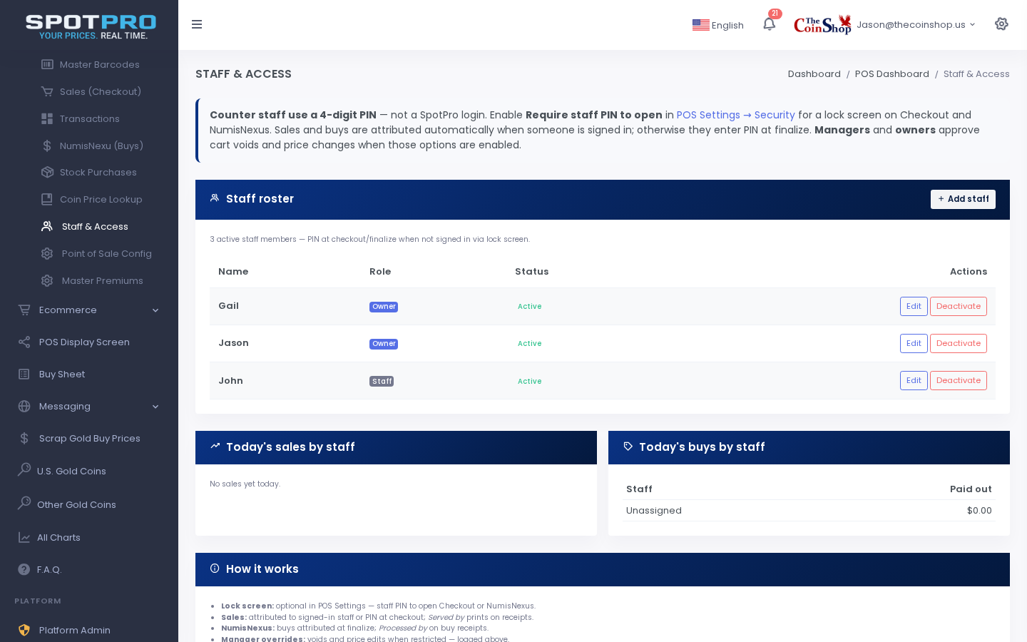Open the settings gear in header
The height and width of the screenshot is (642, 1027).
pos(1001,24)
